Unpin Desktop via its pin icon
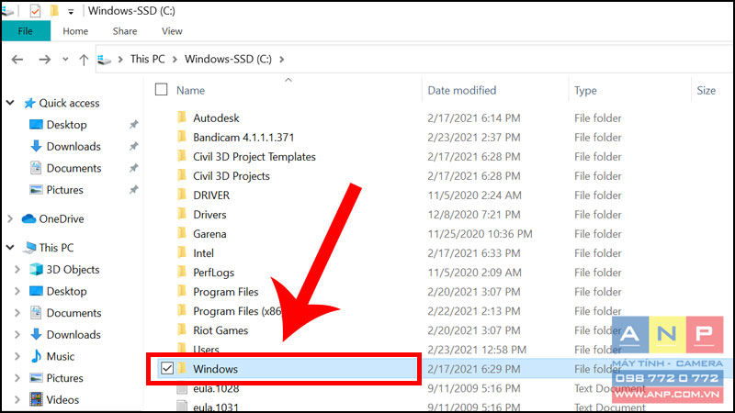The image size is (735, 413). pyautogui.click(x=133, y=125)
